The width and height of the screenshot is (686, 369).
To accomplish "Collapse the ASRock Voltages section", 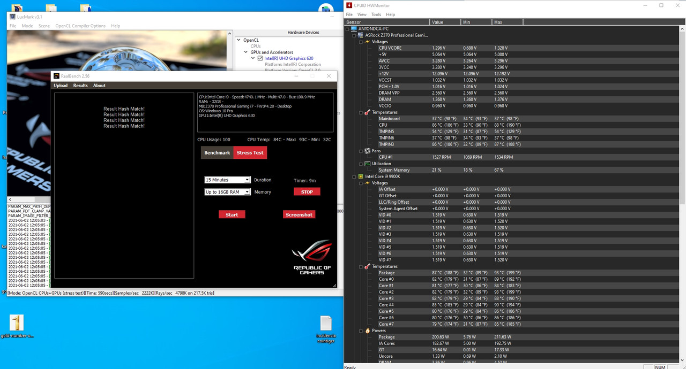I will [361, 42].
